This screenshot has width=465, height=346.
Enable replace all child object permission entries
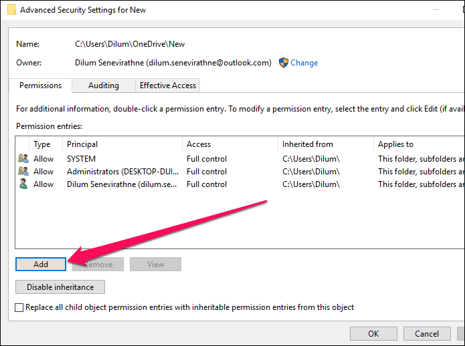click(19, 307)
